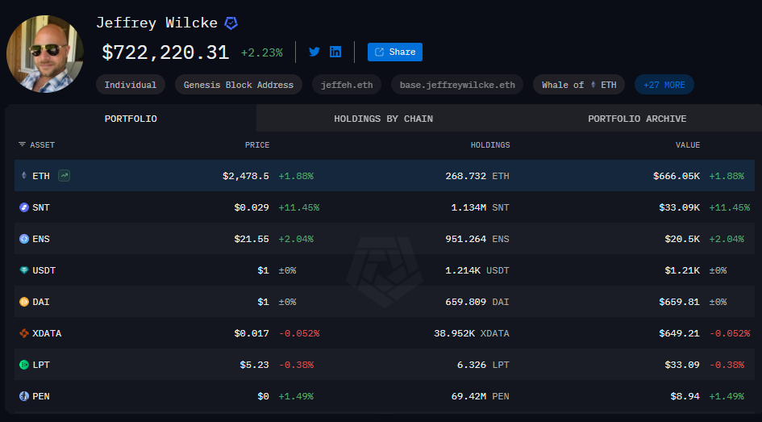Viewport: 762px width, 422px height.
Task: Share the portfolio with Share button
Action: tap(395, 52)
